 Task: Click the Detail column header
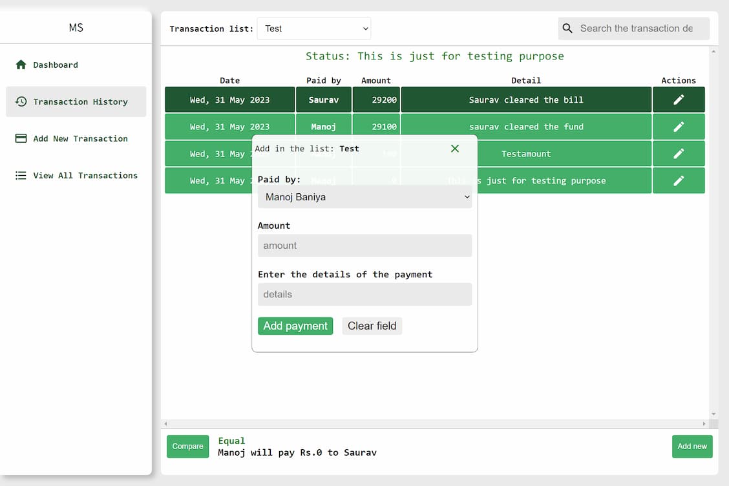(526, 80)
